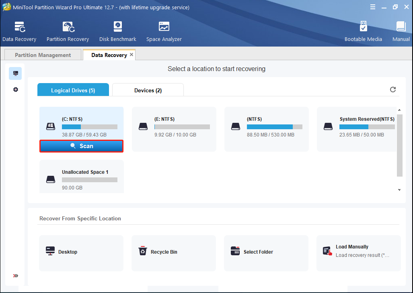Click the Desktop monitor icon
Viewport: 413px width, 293px height.
(50, 251)
